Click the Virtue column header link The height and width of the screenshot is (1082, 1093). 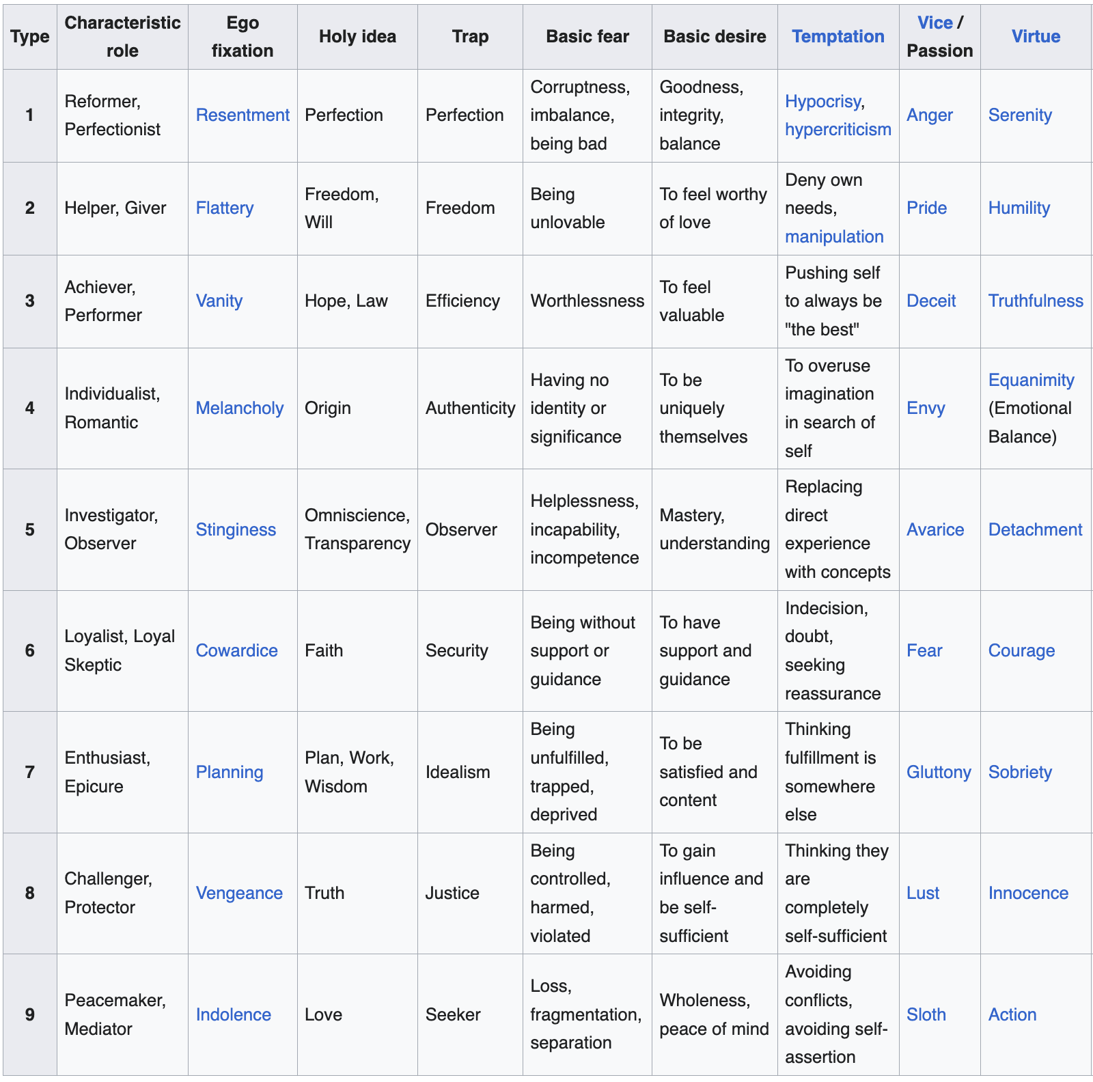pyautogui.click(x=1036, y=36)
